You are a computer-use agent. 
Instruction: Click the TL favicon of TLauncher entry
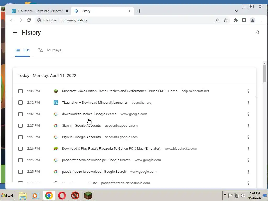tap(56, 103)
